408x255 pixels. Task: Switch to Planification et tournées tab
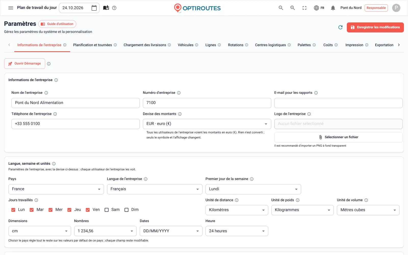[93, 45]
